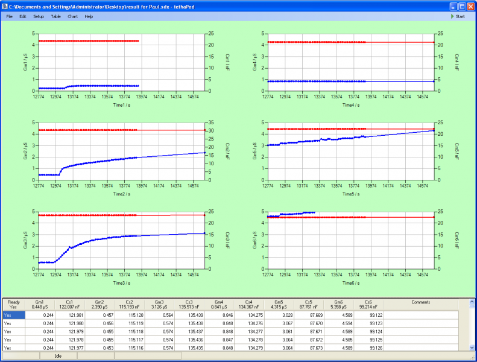The height and width of the screenshot is (362, 477).
Task: Expand the Table menu
Action: 56,16
